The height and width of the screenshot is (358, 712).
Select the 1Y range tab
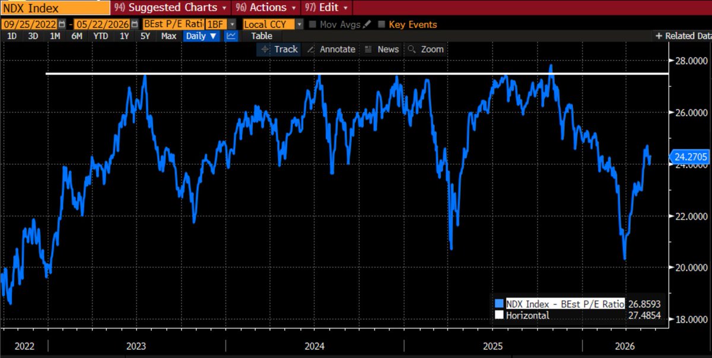click(124, 36)
